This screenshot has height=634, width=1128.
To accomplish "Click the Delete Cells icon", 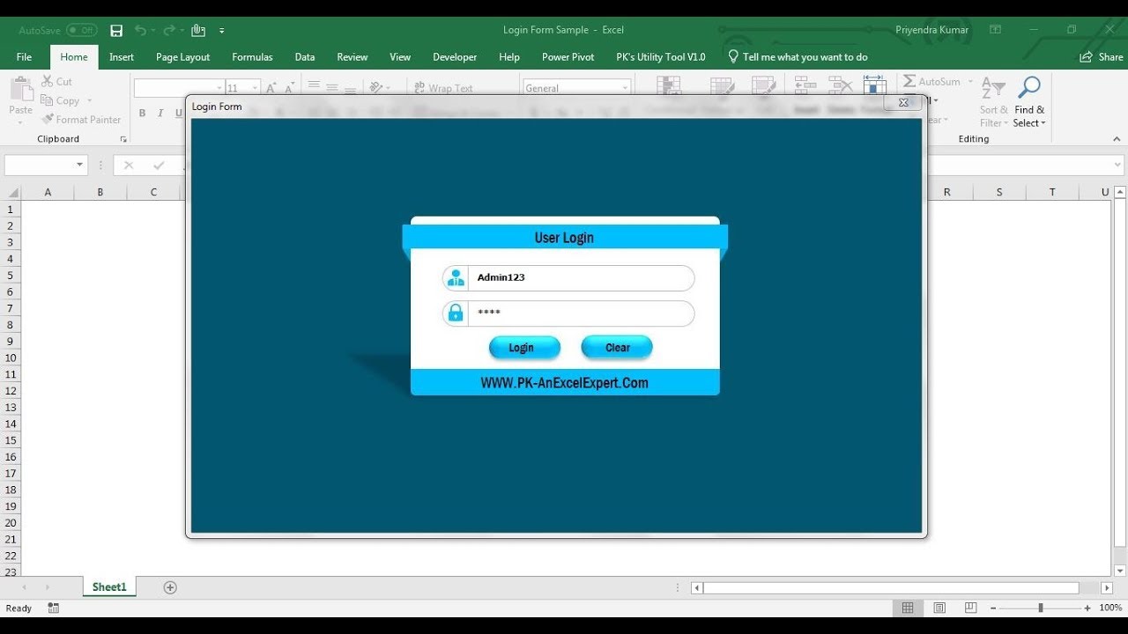I will coord(841,85).
